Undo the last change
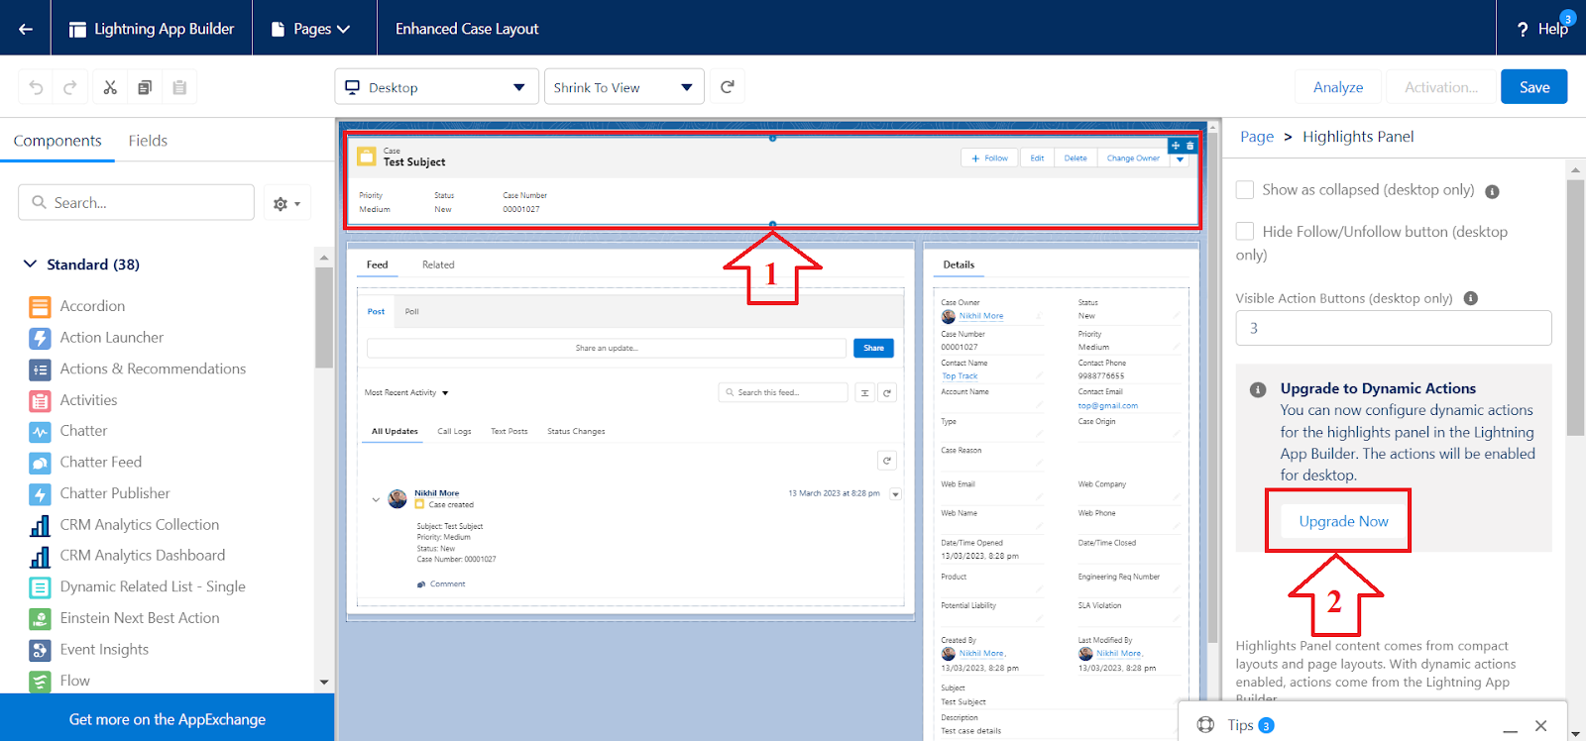1586x741 pixels. pyautogui.click(x=36, y=87)
